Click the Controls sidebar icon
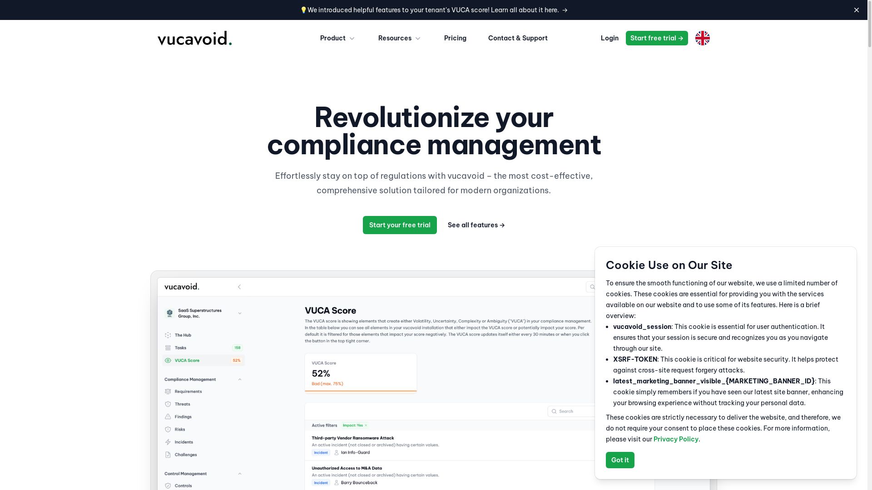872x490 pixels. pyautogui.click(x=168, y=485)
